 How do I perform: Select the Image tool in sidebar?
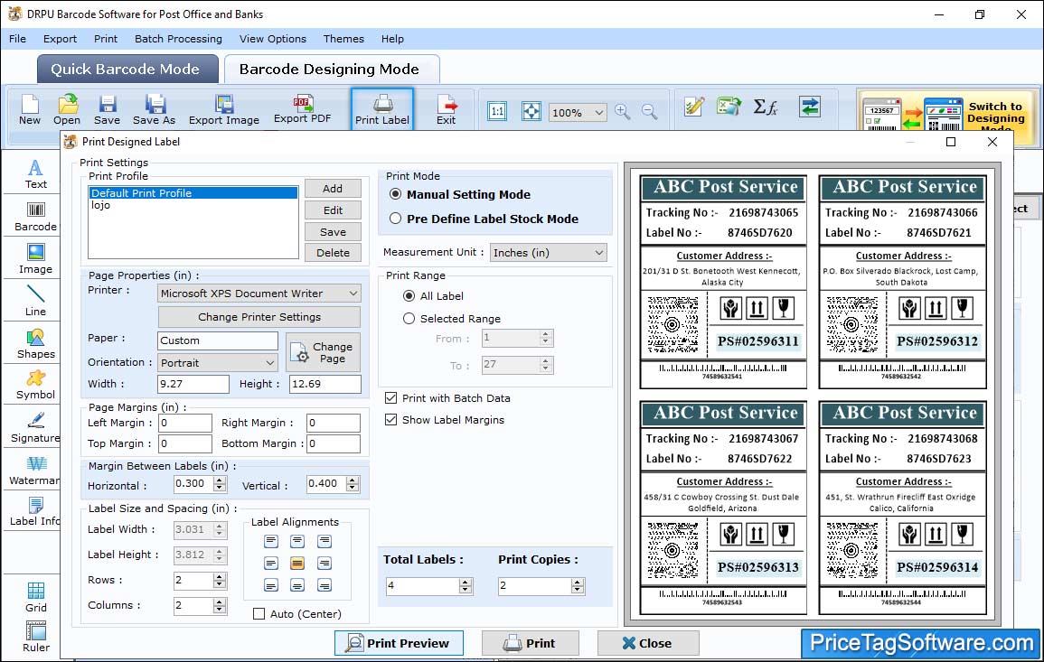click(x=35, y=259)
